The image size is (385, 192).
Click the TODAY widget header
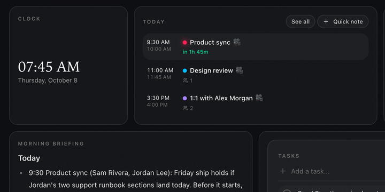click(153, 22)
